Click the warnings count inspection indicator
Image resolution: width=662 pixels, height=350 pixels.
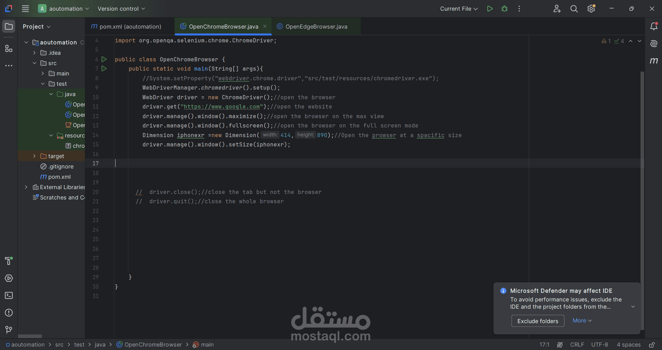606,41
